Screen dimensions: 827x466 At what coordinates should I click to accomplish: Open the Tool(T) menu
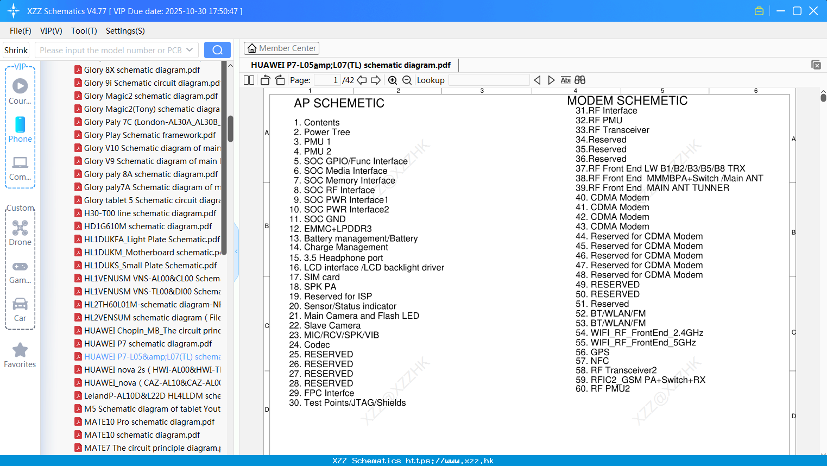click(x=84, y=31)
